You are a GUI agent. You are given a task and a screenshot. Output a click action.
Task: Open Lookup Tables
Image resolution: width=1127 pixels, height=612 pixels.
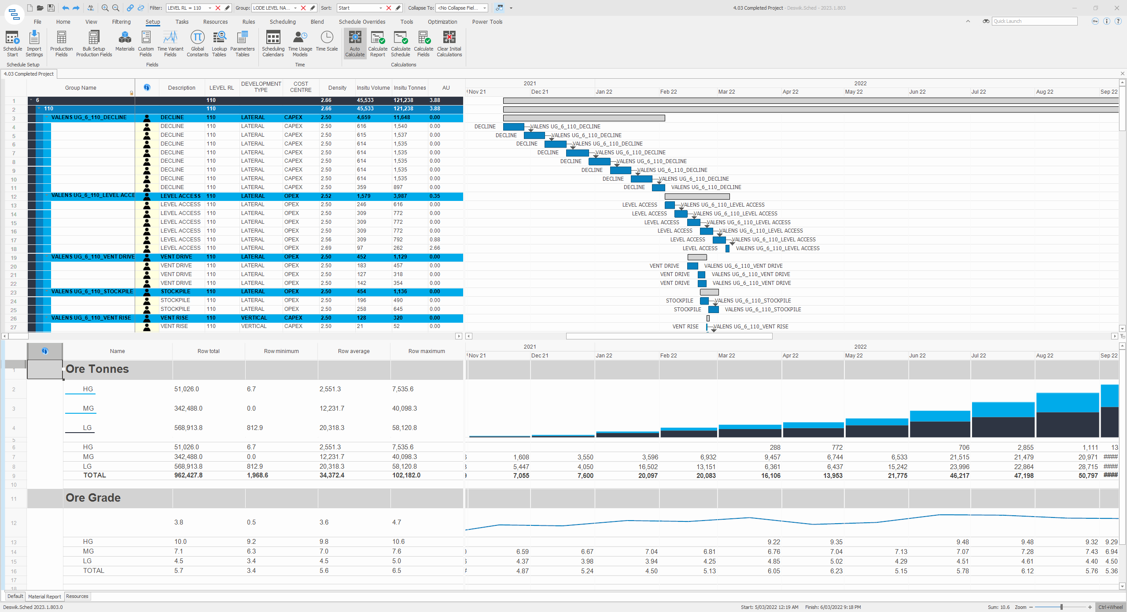click(x=219, y=44)
